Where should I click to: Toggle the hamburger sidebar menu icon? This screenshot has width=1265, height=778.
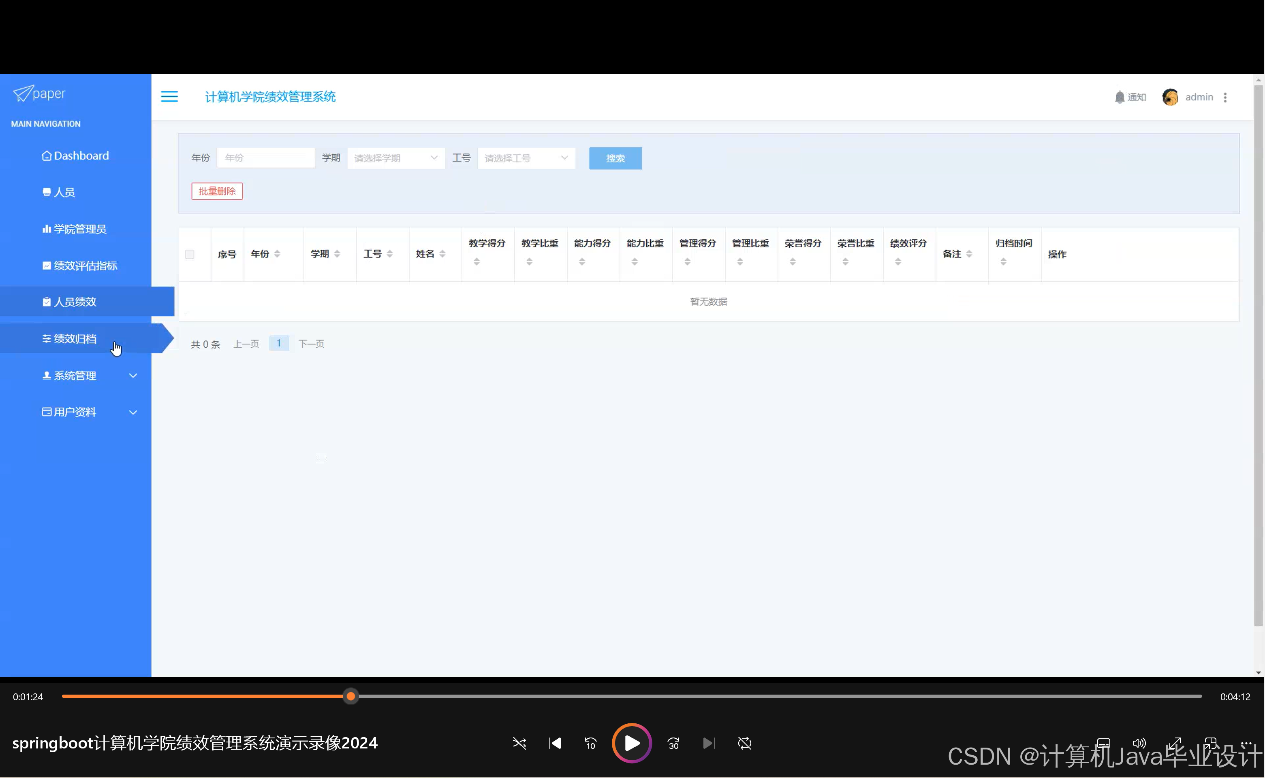[169, 97]
